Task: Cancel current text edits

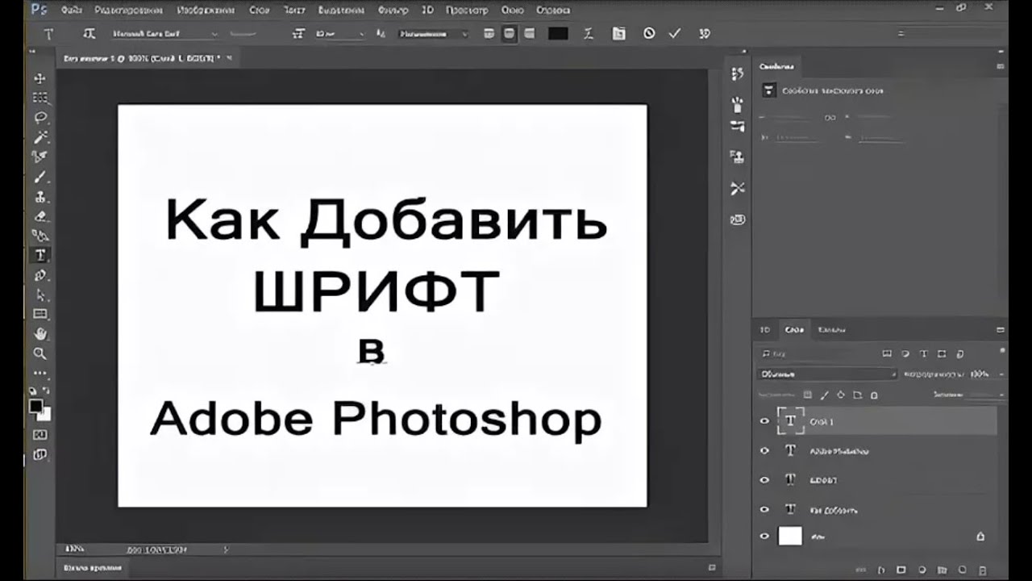Action: 649,34
